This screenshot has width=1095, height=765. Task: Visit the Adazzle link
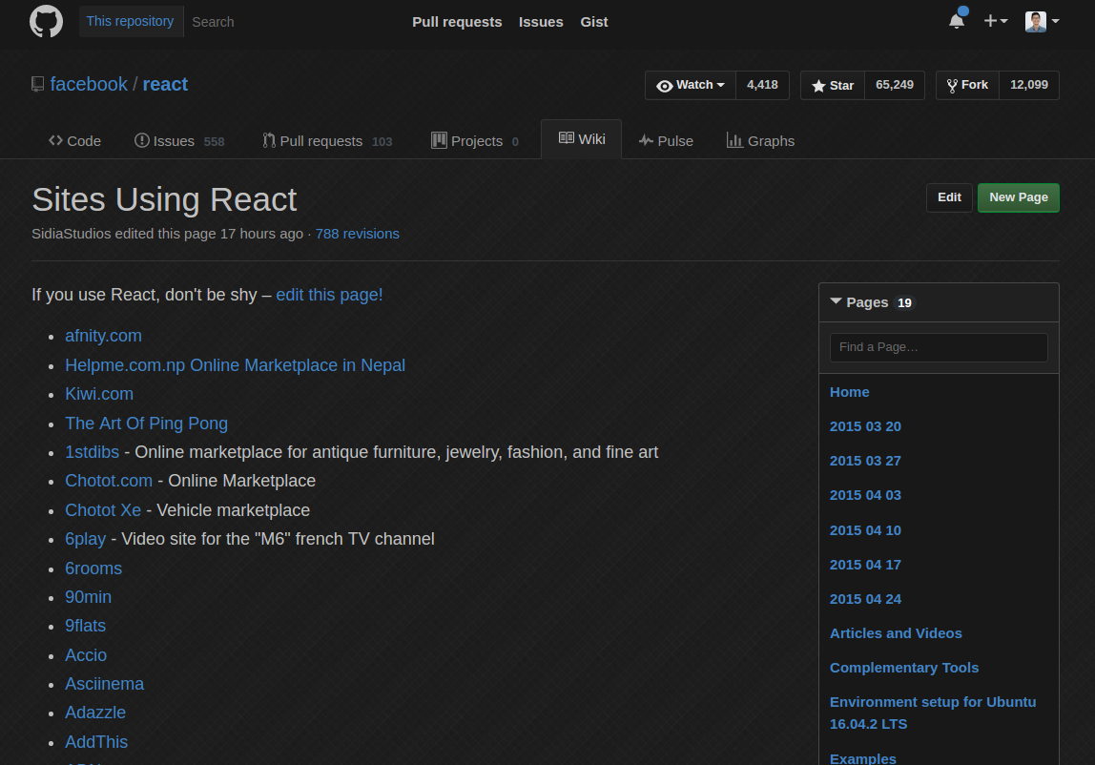(95, 713)
